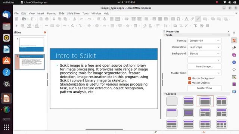Image resolution: width=239 pixels, height=134 pixels.
Task: Open the File menu
Action: (16, 13)
